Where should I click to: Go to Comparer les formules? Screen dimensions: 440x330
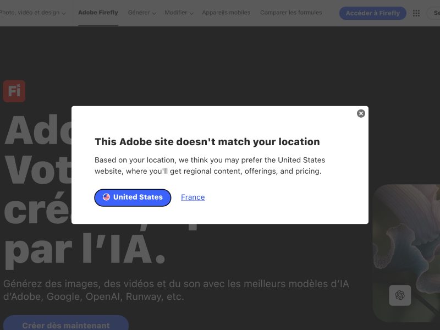291,13
